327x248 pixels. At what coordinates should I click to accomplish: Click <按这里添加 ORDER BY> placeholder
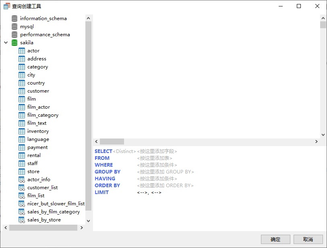pyautogui.click(x=166, y=186)
